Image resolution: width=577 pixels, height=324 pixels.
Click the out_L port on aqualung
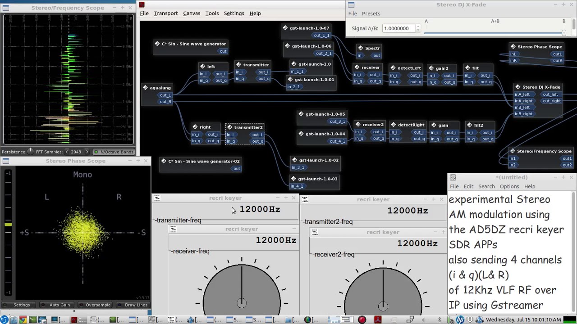coord(165,95)
